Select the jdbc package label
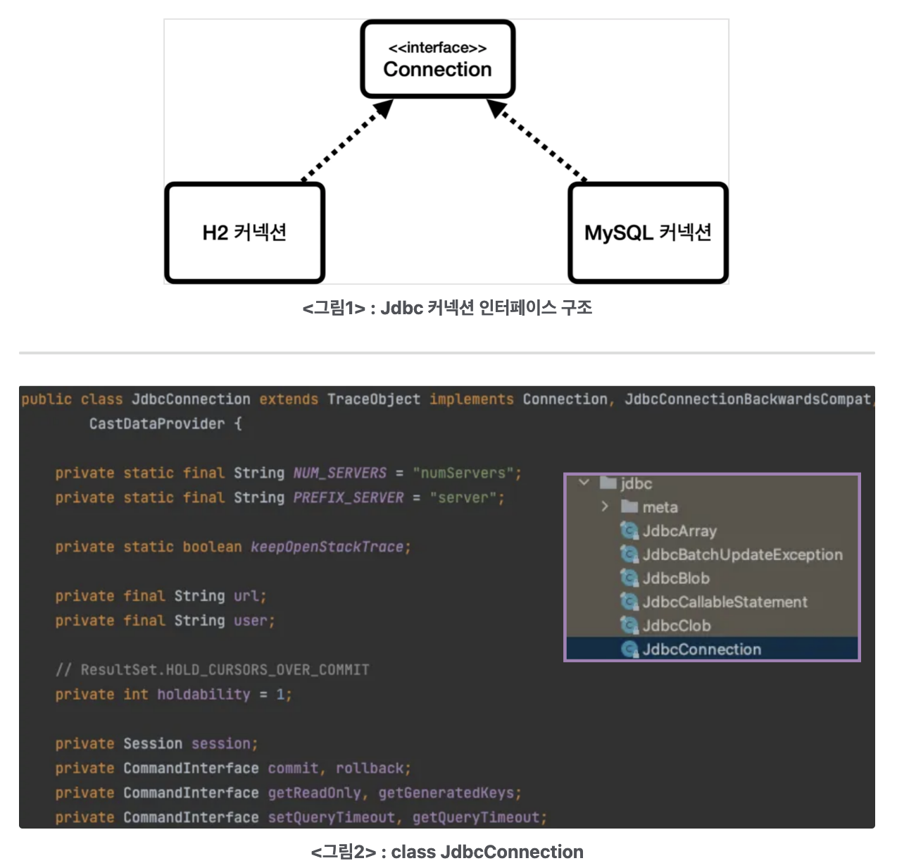 [x=636, y=483]
